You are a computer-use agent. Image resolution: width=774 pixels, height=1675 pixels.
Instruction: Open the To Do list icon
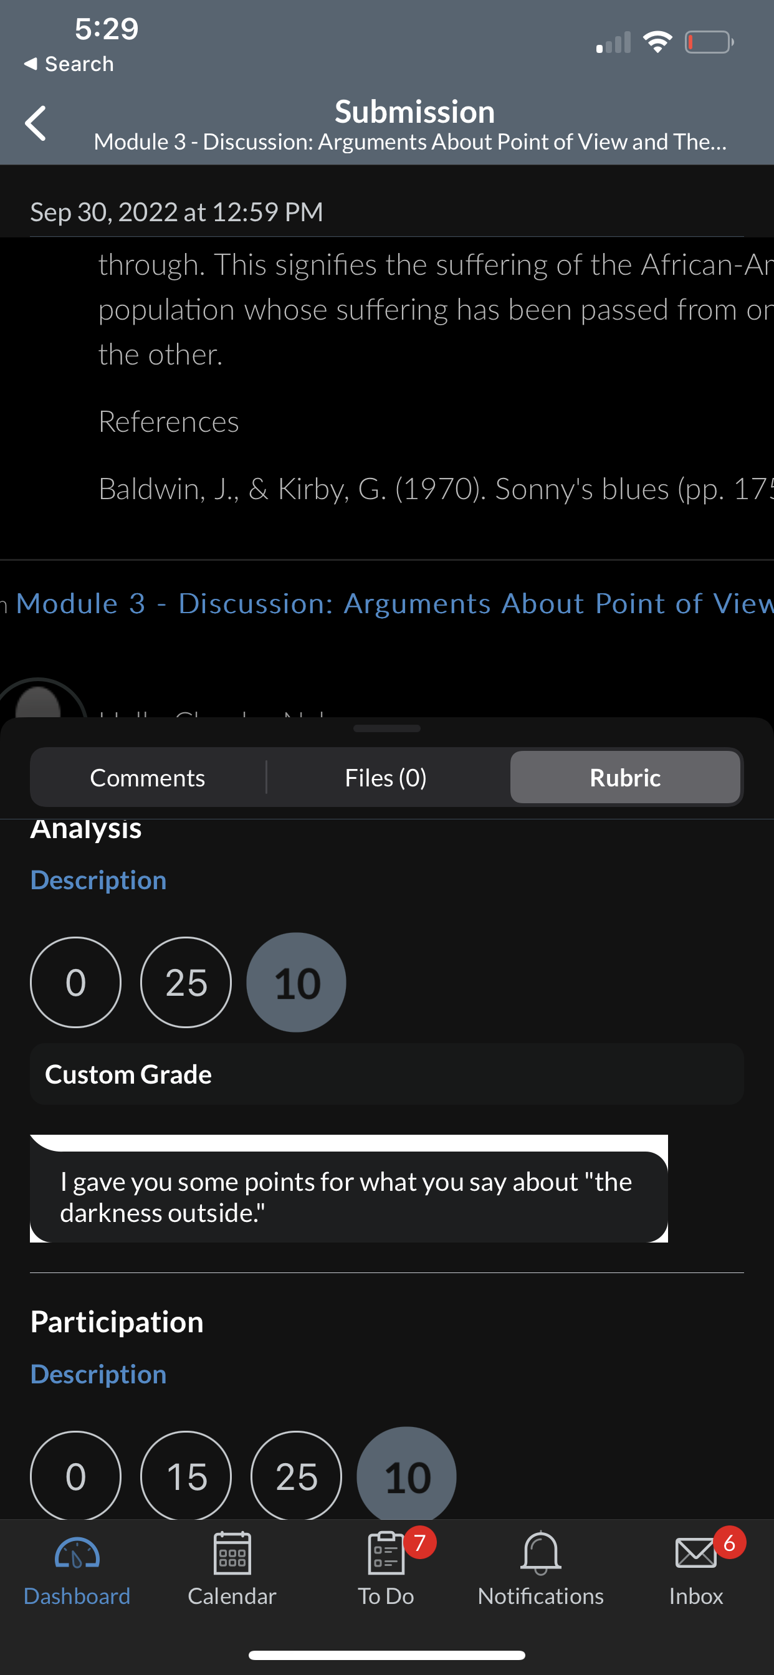tap(386, 1553)
